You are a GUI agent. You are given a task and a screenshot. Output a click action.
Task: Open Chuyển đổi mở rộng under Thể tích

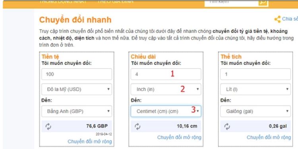pyautogui.click(x=269, y=138)
